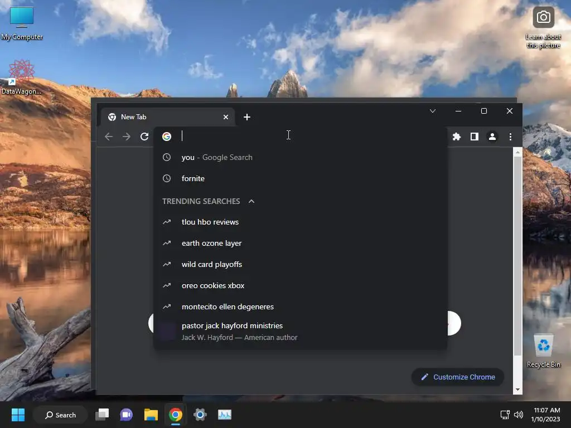Reload the page with the refresh icon
Viewport: 571px width, 428px height.
pyautogui.click(x=144, y=137)
